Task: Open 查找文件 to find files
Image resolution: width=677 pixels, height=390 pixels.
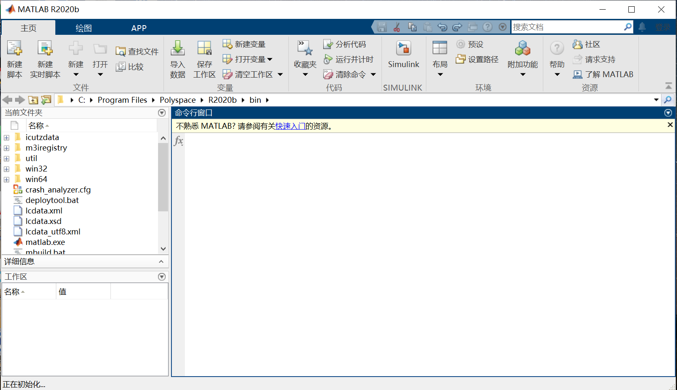Action: point(137,51)
